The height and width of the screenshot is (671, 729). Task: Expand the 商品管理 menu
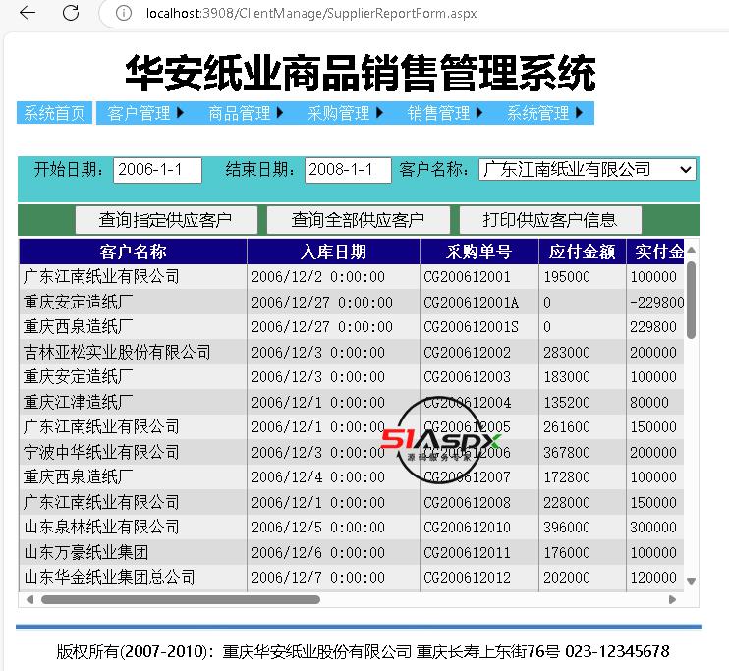click(246, 113)
